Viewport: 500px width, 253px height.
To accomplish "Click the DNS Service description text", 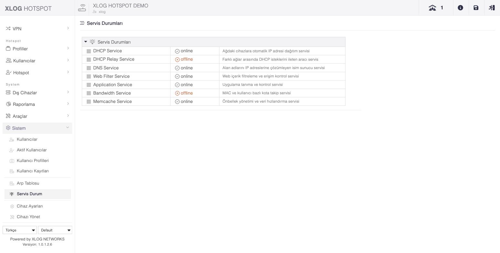I will 273,68.
